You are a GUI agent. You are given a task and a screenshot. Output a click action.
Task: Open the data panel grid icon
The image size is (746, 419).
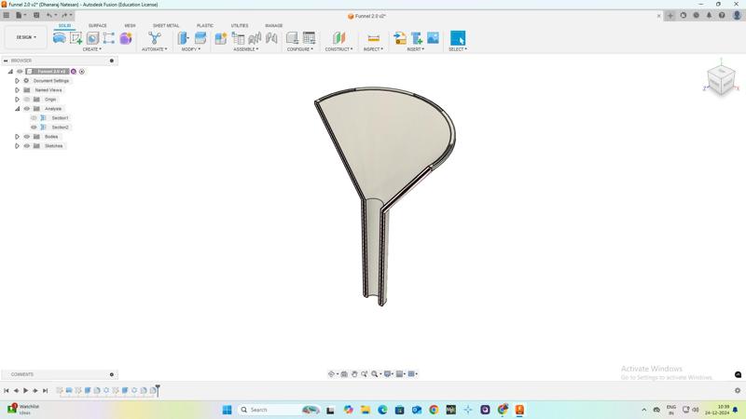point(7,15)
